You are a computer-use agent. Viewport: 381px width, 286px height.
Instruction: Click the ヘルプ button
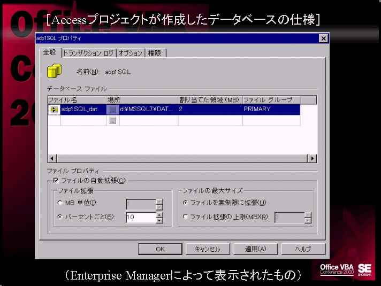(303, 249)
